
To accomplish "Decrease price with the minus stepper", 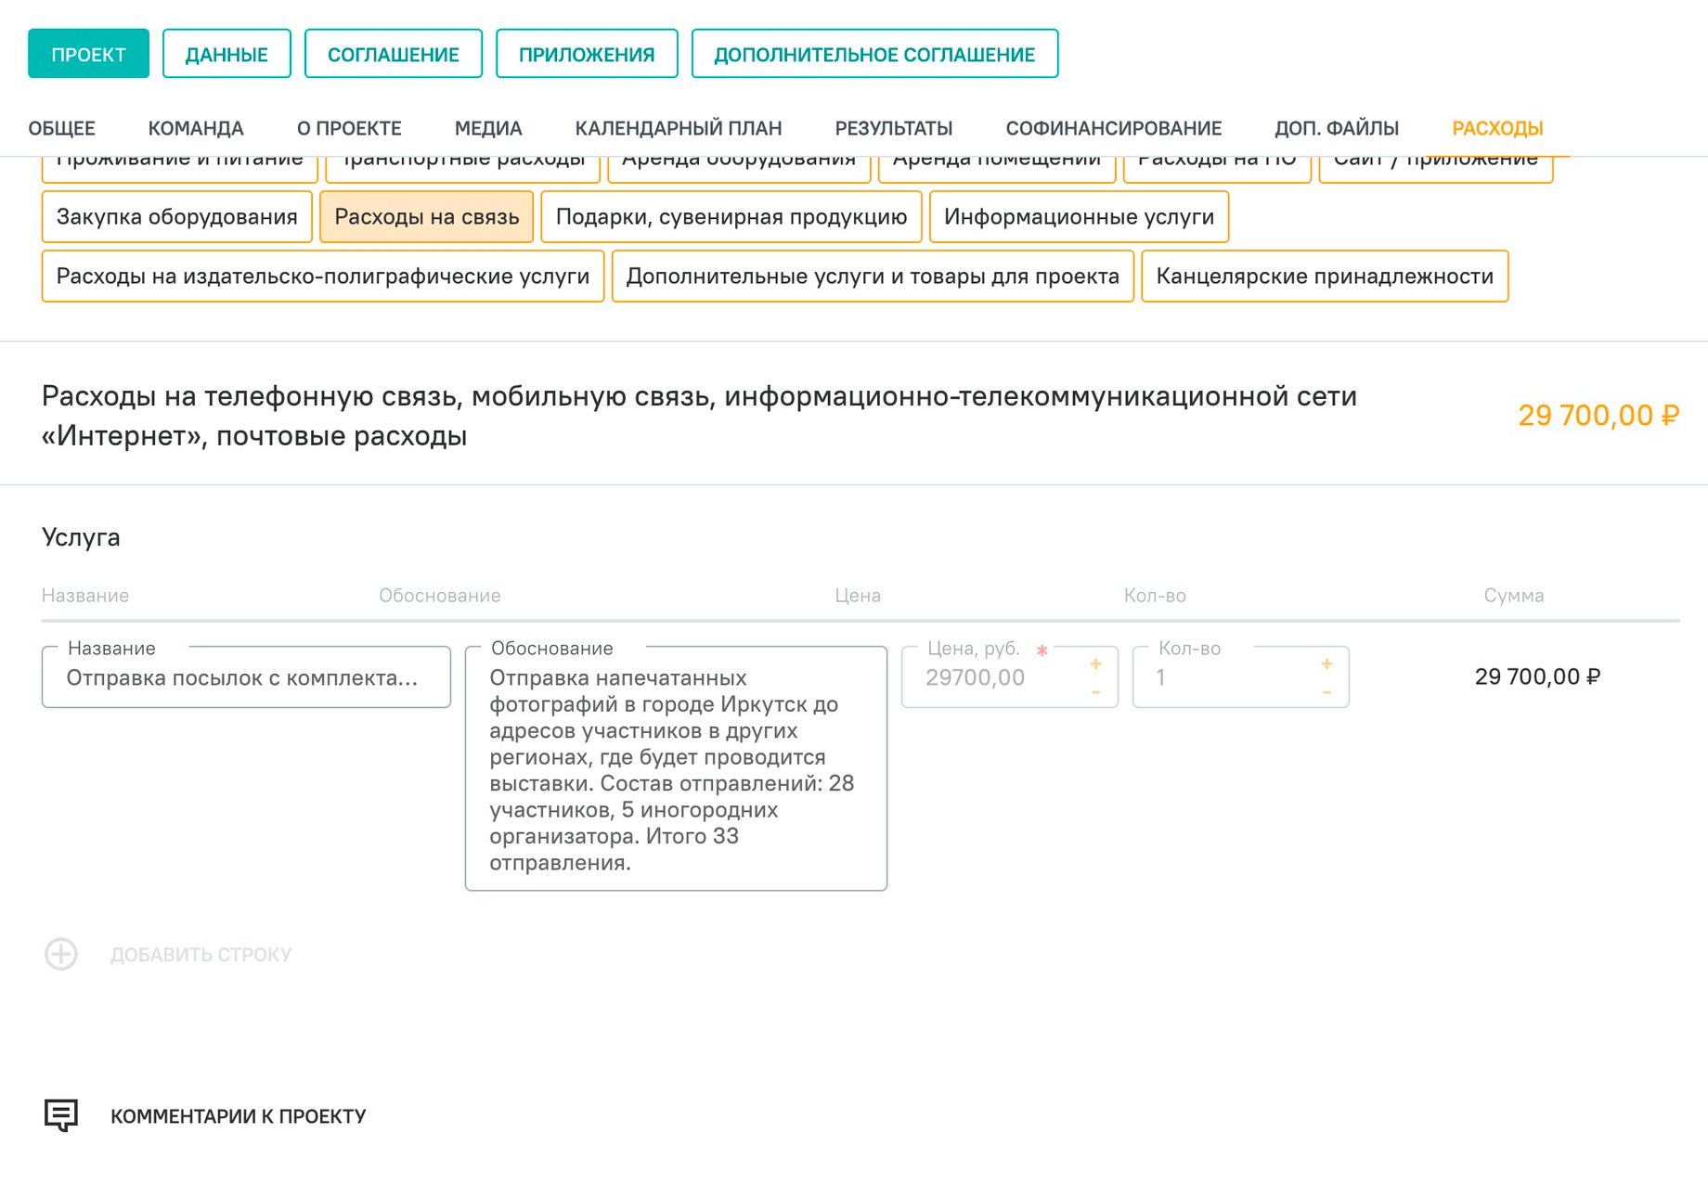I will pyautogui.click(x=1095, y=692).
